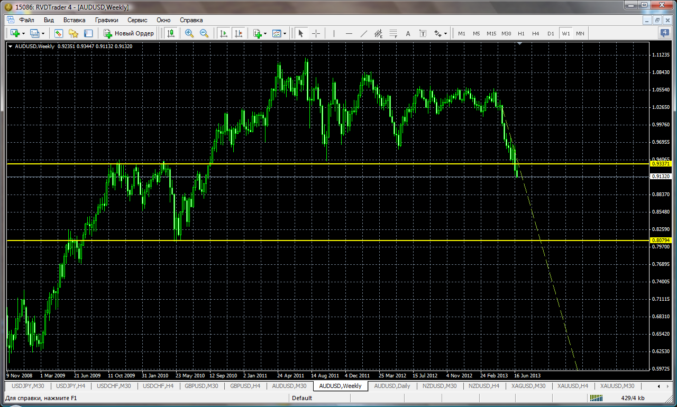Switch to the USDJPY,M30 chart tab
The height and width of the screenshot is (407, 677).
pyautogui.click(x=27, y=386)
